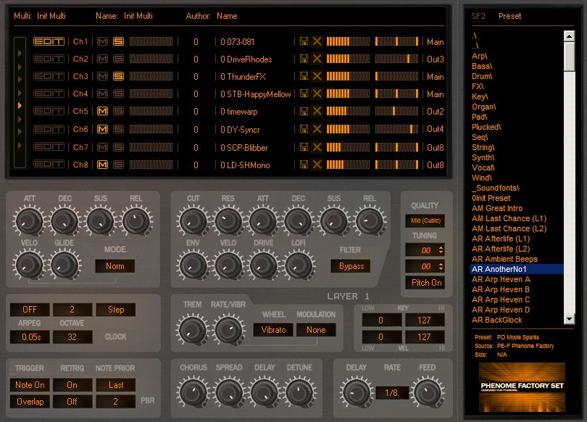Screen dimensions: 587x422
Task: Click the arrow marker beside Ch5 row
Action: (x=20, y=106)
